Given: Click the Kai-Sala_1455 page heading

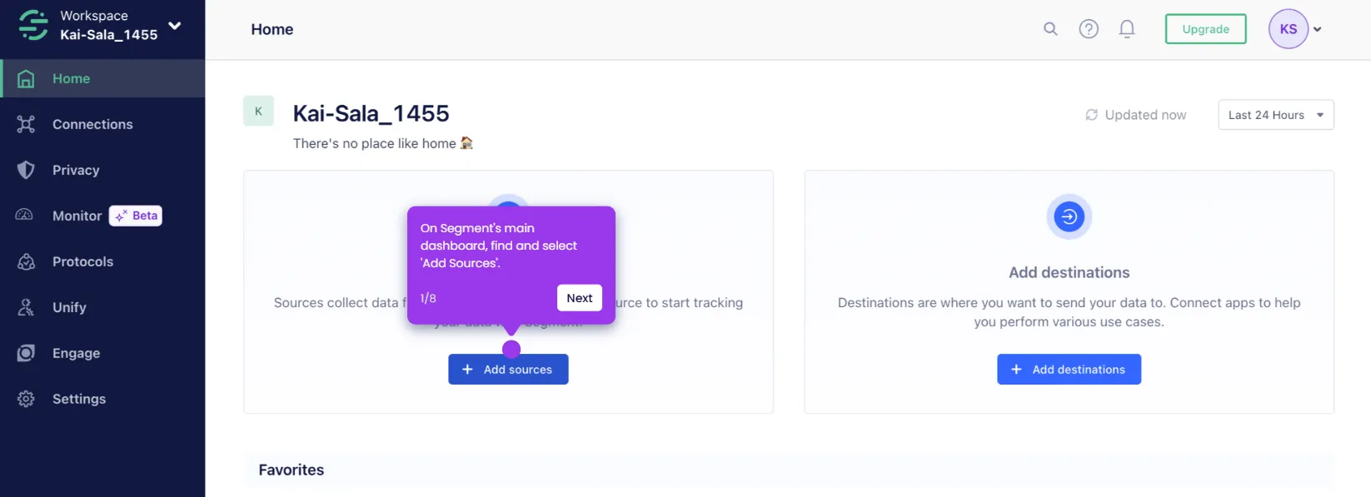Looking at the screenshot, I should [x=371, y=113].
